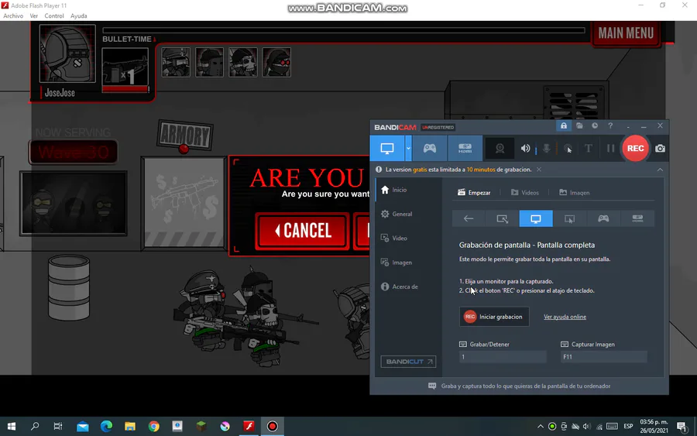Show hidden system tray icons
The height and width of the screenshot is (436, 697).
click(x=541, y=426)
